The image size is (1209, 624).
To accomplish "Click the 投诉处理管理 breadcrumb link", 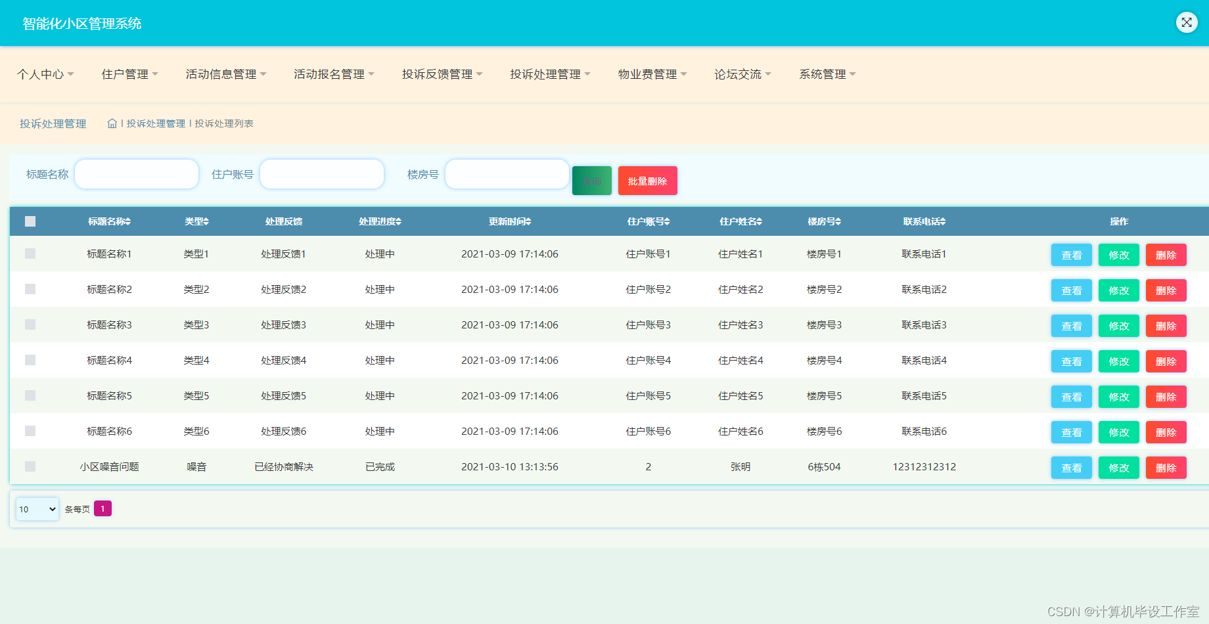I will coord(156,123).
